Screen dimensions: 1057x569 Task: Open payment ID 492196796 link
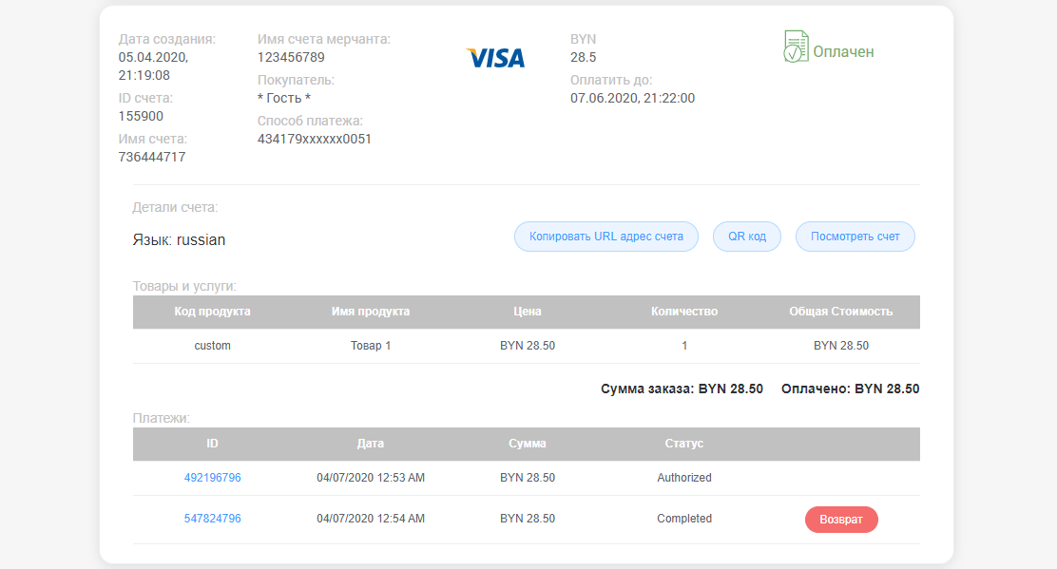click(212, 478)
